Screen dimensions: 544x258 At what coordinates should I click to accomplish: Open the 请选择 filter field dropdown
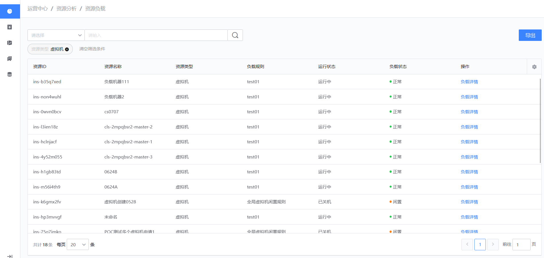pyautogui.click(x=56, y=35)
